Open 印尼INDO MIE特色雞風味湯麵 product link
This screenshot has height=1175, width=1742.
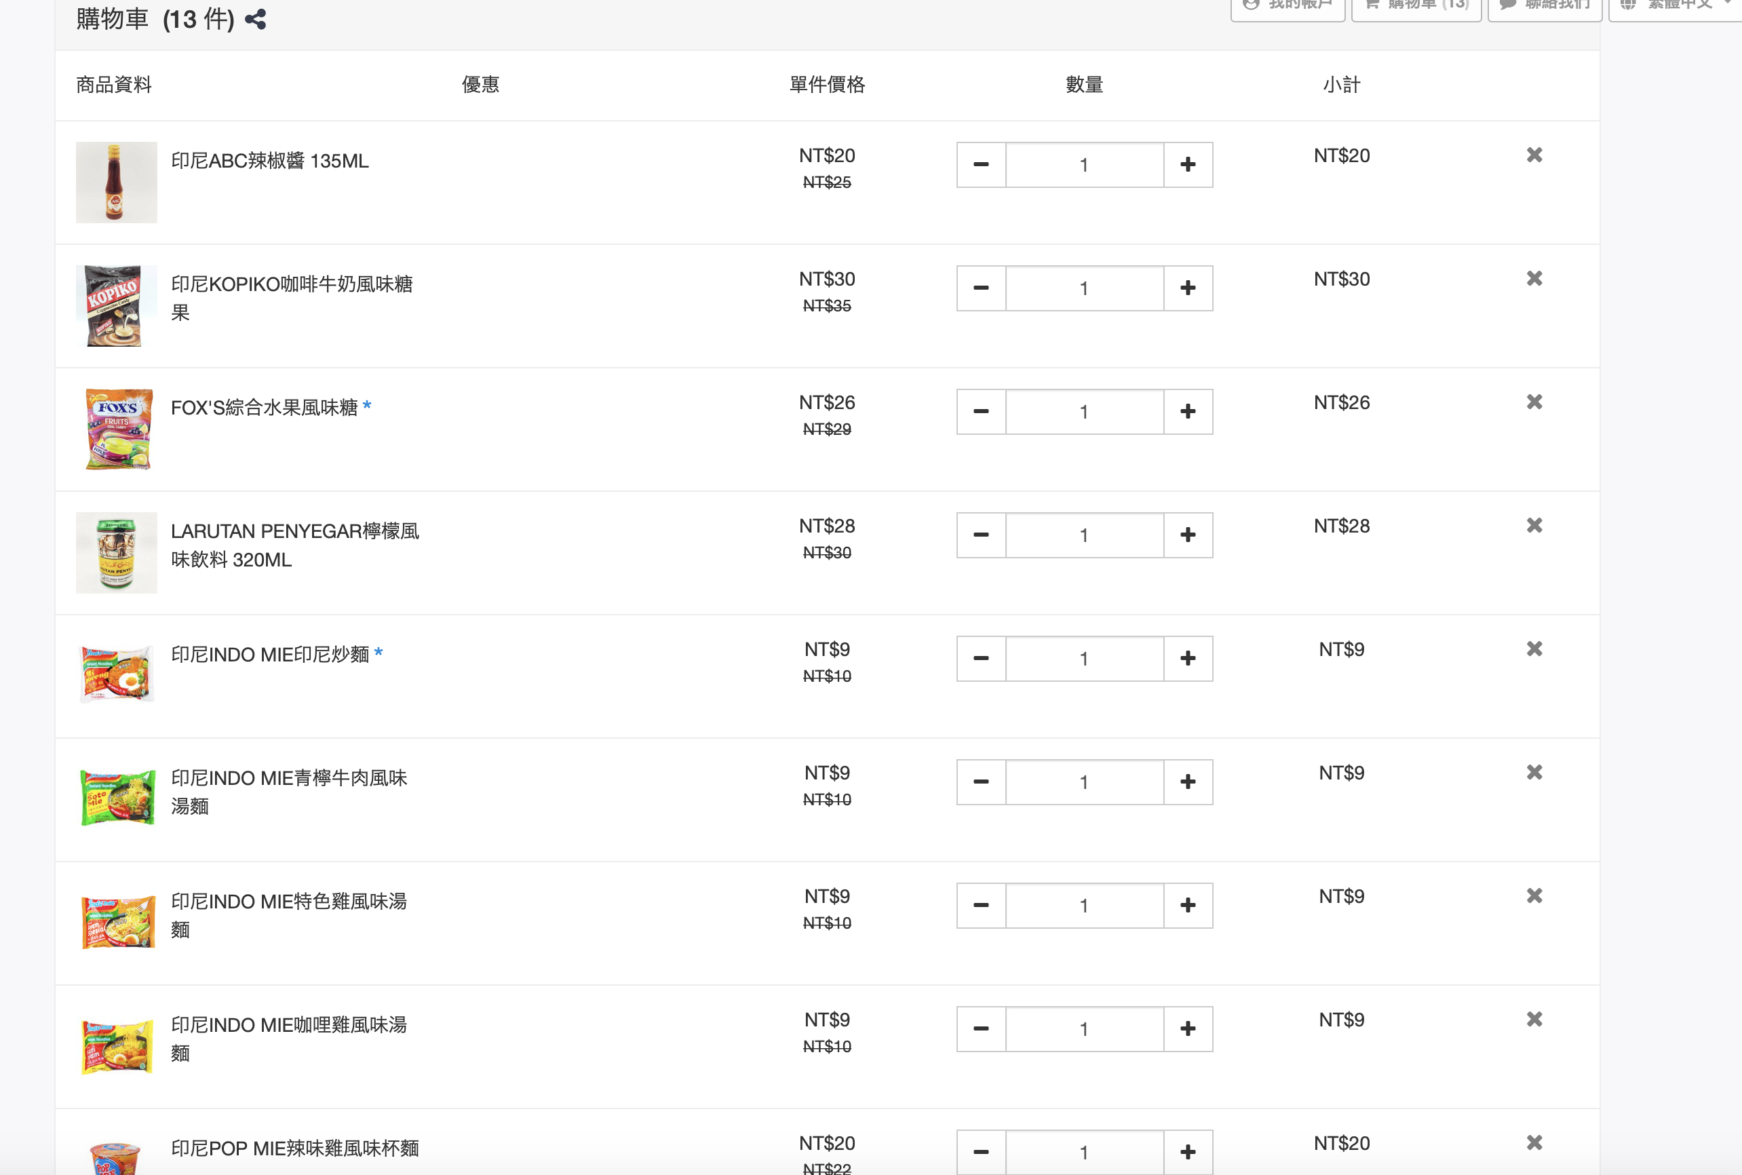point(289,916)
